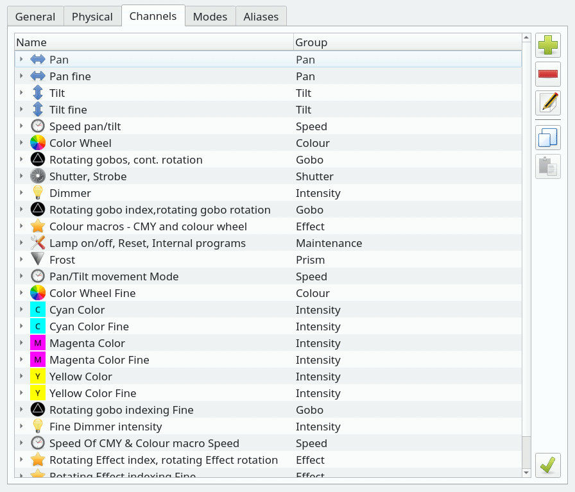The image size is (575, 492).
Task: Click the paste clipboard icon button
Action: pos(548,166)
